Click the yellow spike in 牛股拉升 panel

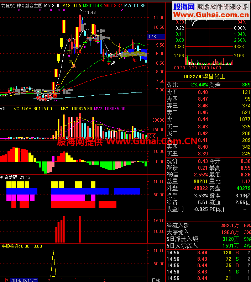(x=53, y=264)
